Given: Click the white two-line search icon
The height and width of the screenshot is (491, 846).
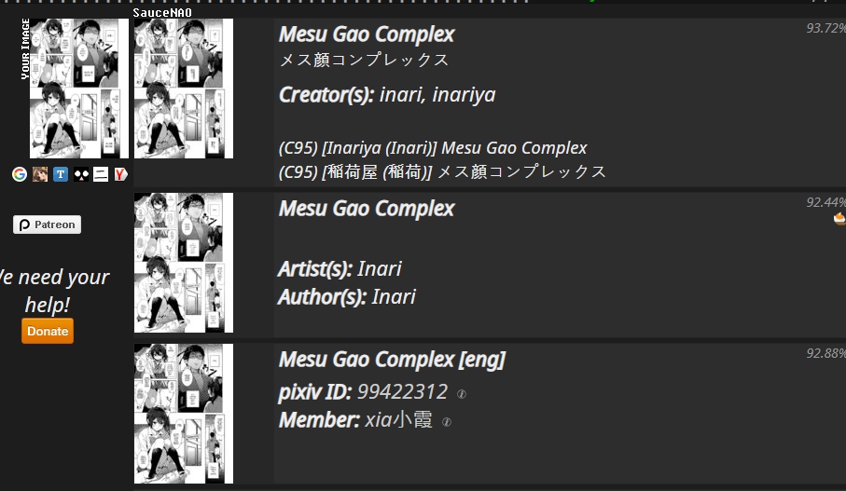Looking at the screenshot, I should [x=101, y=174].
